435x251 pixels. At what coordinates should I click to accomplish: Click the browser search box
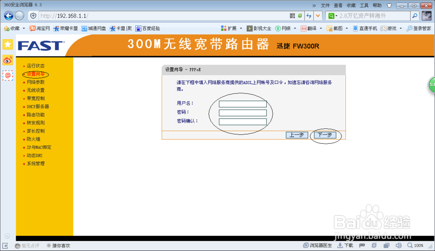pos(374,16)
